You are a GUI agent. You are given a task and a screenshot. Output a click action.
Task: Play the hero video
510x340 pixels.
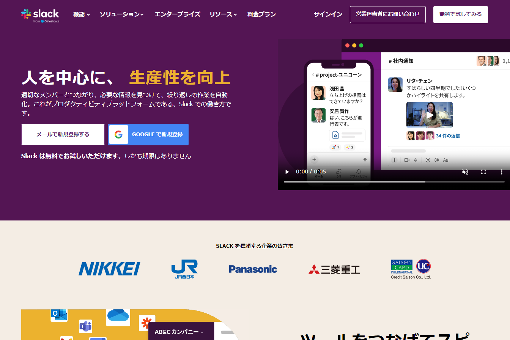pyautogui.click(x=287, y=172)
